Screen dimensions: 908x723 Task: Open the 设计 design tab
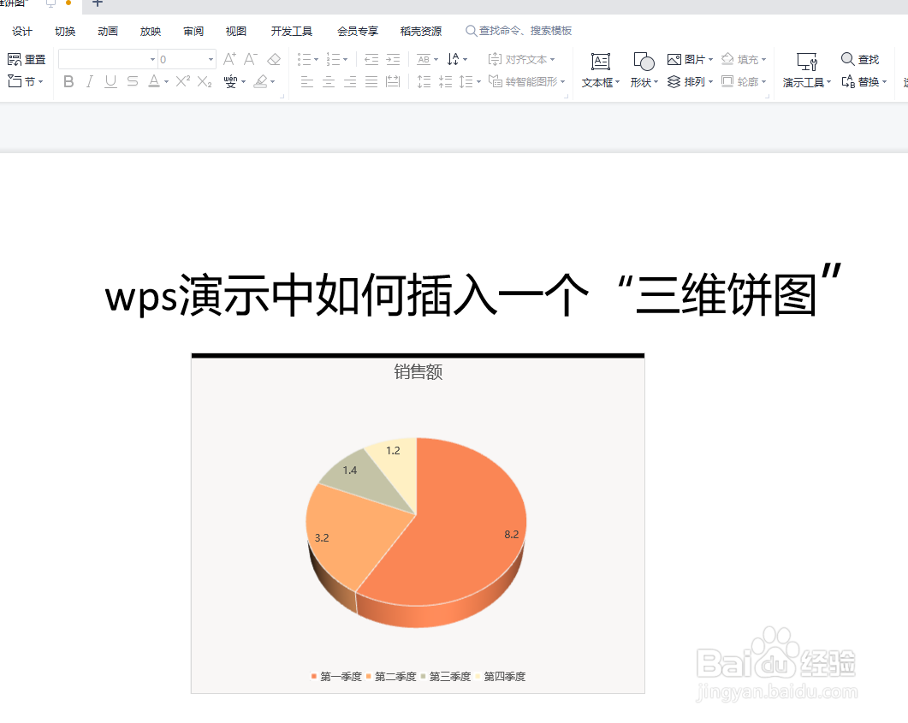[x=22, y=32]
